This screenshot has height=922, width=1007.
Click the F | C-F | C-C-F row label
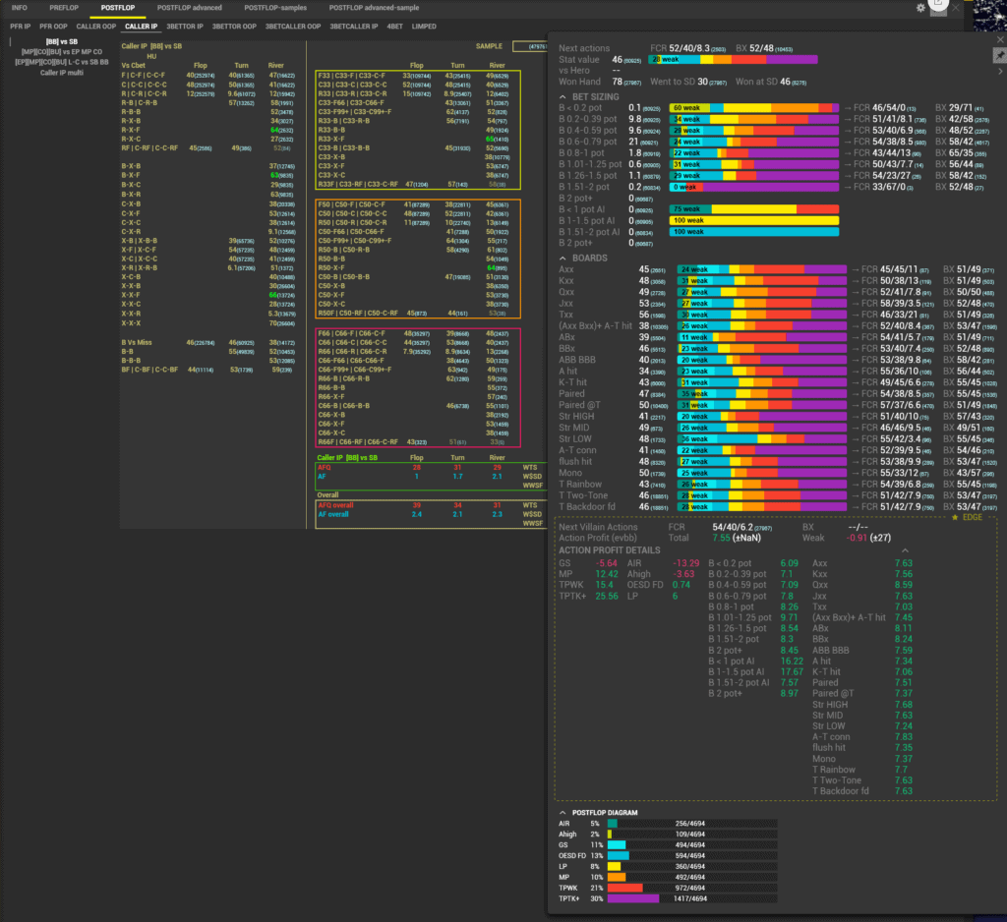144,75
